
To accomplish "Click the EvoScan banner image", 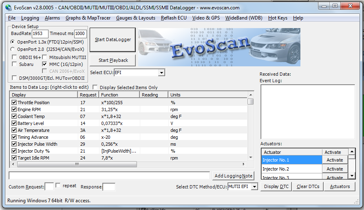I will tap(219, 47).
